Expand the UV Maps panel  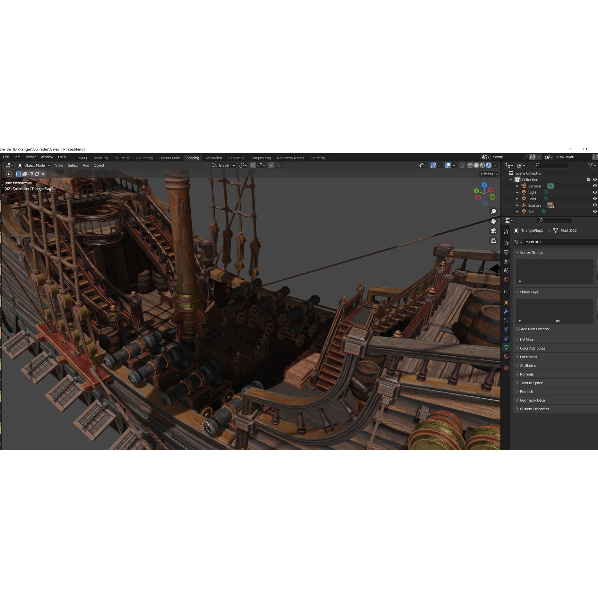(x=526, y=339)
